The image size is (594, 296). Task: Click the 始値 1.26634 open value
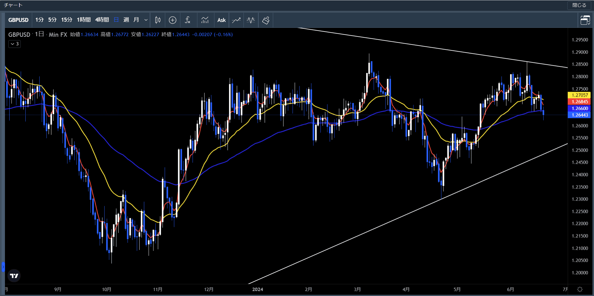(84, 35)
